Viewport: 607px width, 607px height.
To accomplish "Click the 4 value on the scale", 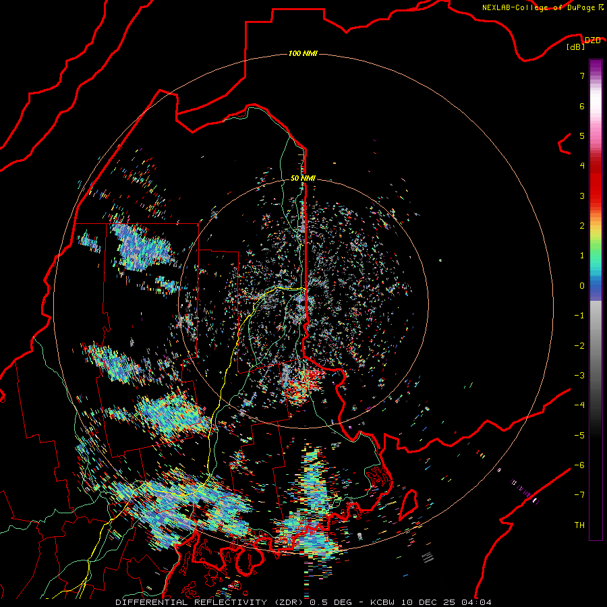I will click(582, 166).
